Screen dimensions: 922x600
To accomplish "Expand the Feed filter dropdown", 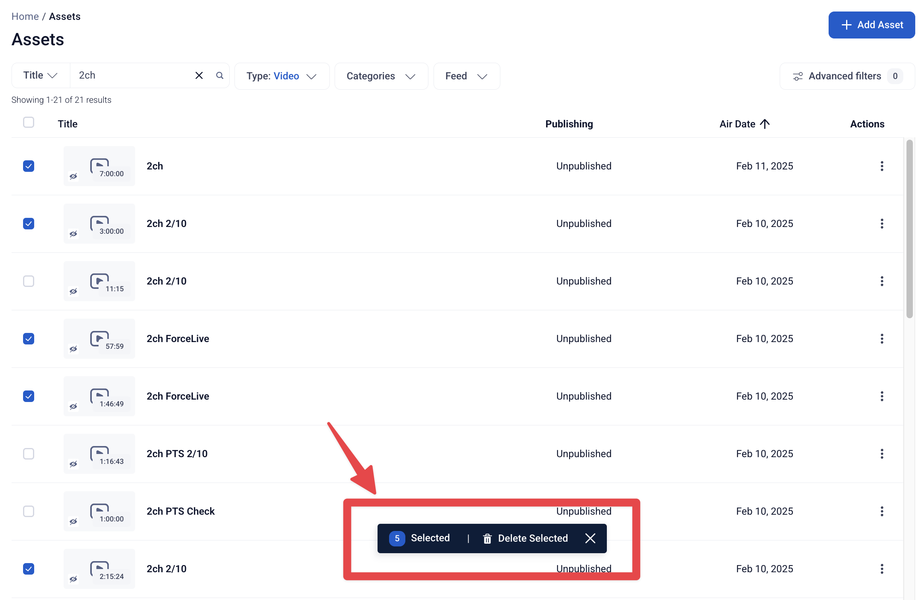I will pyautogui.click(x=467, y=76).
